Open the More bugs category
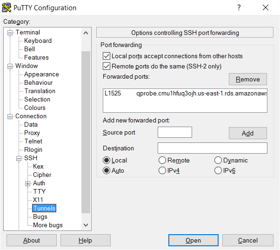Image resolution: width=280 pixels, height=250 pixels. [48, 225]
